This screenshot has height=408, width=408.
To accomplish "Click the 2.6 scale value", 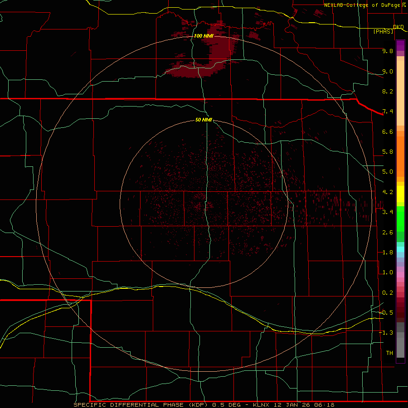I will click(388, 233).
